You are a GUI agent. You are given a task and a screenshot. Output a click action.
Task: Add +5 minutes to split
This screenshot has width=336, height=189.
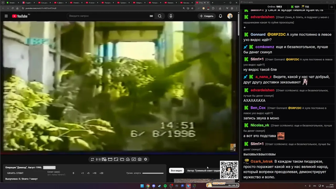click(88, 173)
